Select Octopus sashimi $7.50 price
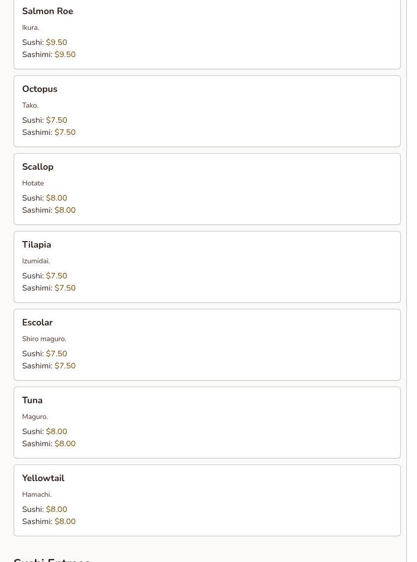The height and width of the screenshot is (562, 417). [65, 132]
